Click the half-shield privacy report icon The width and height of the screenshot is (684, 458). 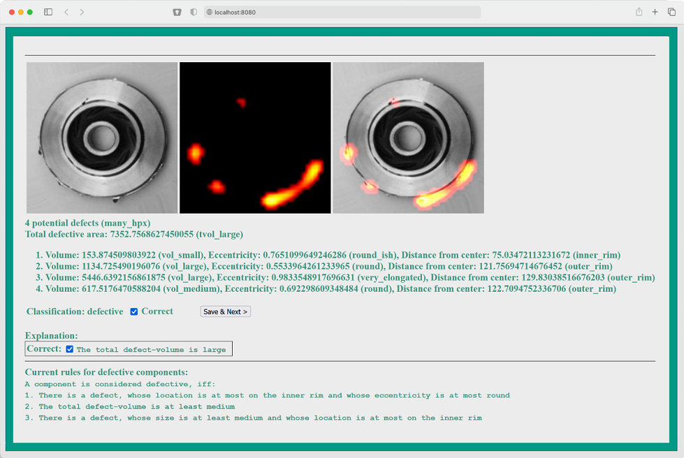click(194, 12)
